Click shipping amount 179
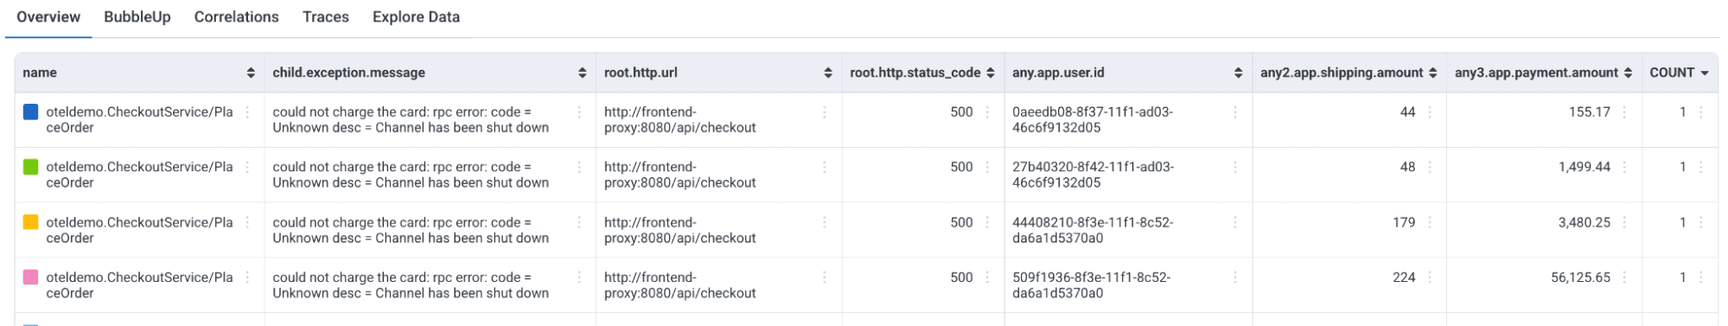This screenshot has height=326, width=1728. [1404, 222]
